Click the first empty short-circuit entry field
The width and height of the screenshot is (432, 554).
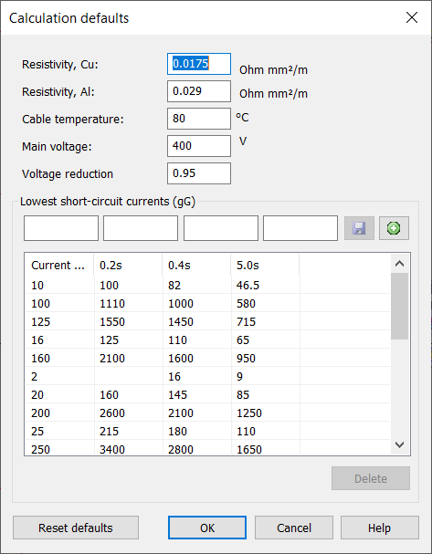pyautogui.click(x=61, y=228)
